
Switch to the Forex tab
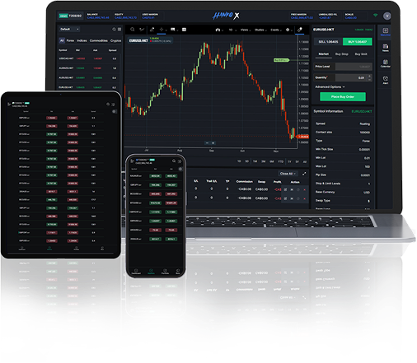pos(70,40)
